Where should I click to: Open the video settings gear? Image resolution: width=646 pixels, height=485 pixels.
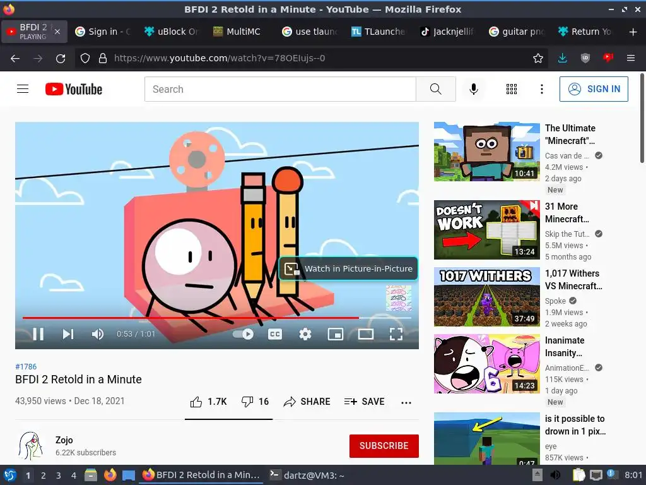pos(305,334)
